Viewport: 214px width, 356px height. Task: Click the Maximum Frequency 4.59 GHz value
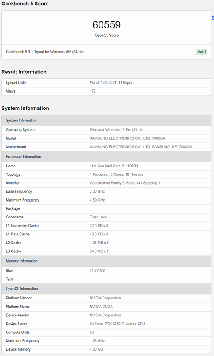(97, 200)
